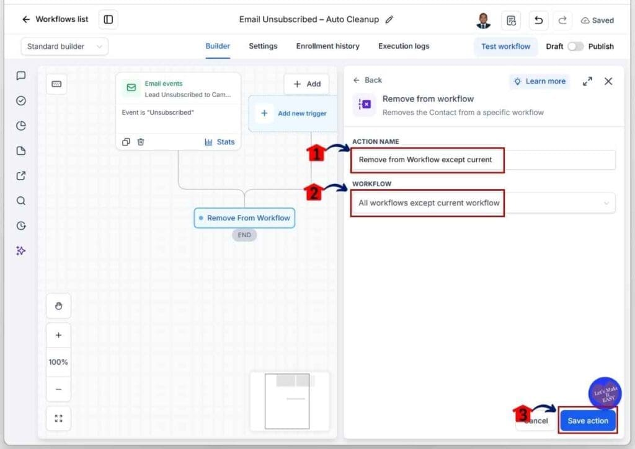Screen dimensions: 635x449
Task: Zoom in on the canvas
Action: point(59,335)
